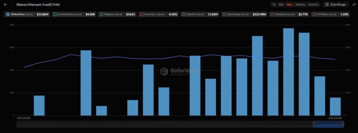
Task: Click the 1.25% ETH Share value
Action: click(344, 14)
